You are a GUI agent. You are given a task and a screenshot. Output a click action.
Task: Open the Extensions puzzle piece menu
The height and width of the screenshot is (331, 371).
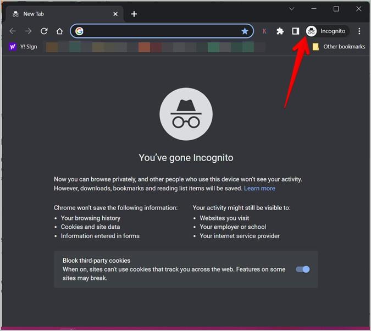coord(280,31)
